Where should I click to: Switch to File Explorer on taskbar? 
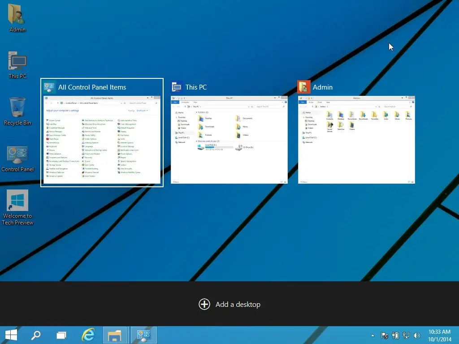click(x=115, y=335)
